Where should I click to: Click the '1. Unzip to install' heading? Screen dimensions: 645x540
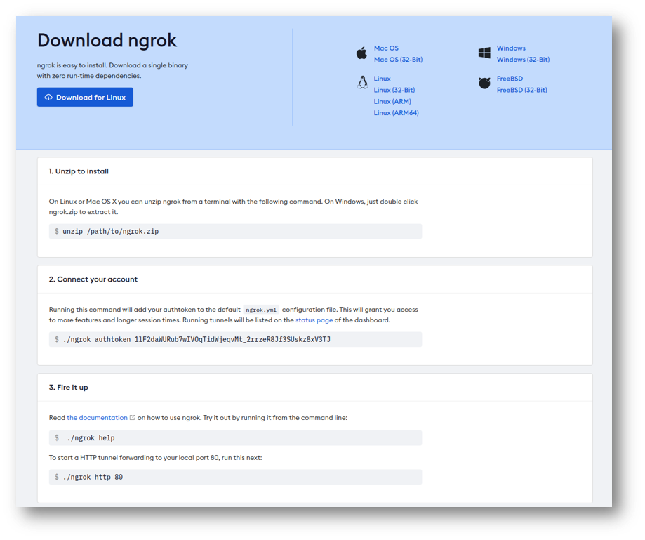[79, 171]
